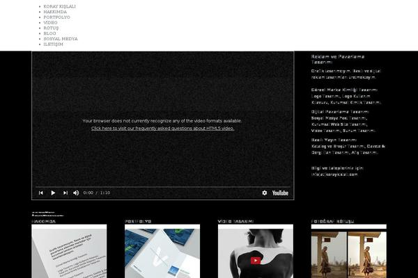Open ROTUŞ menu item
The width and height of the screenshot is (418, 278).
(51, 28)
